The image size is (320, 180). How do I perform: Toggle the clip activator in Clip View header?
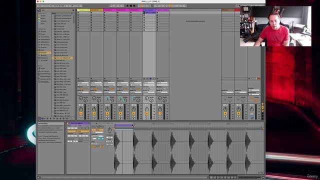pos(67,123)
